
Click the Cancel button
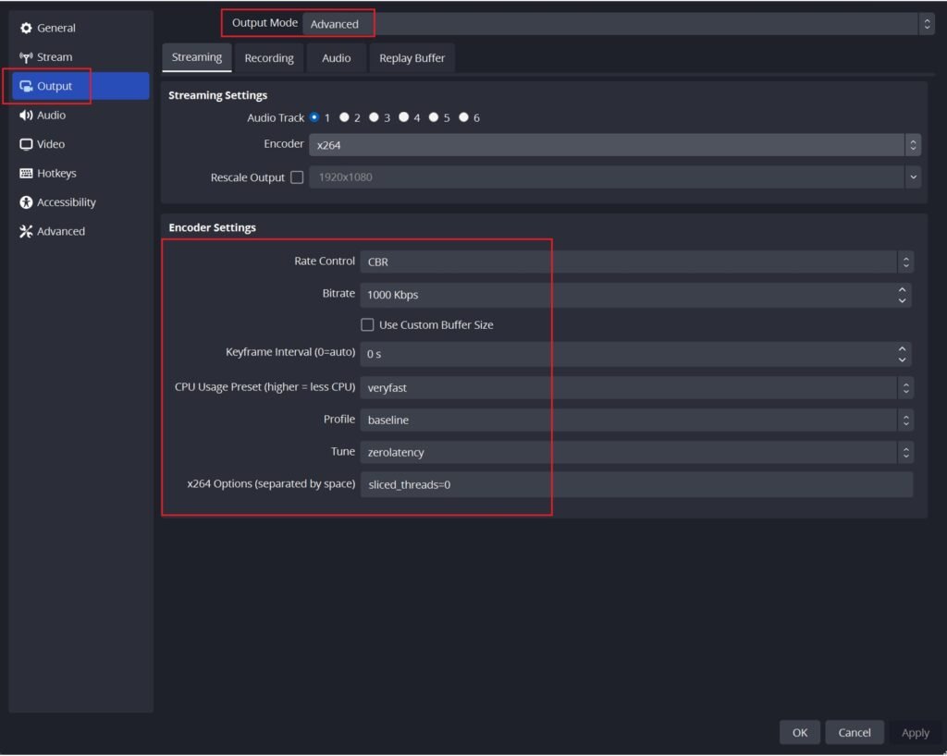[x=854, y=733]
